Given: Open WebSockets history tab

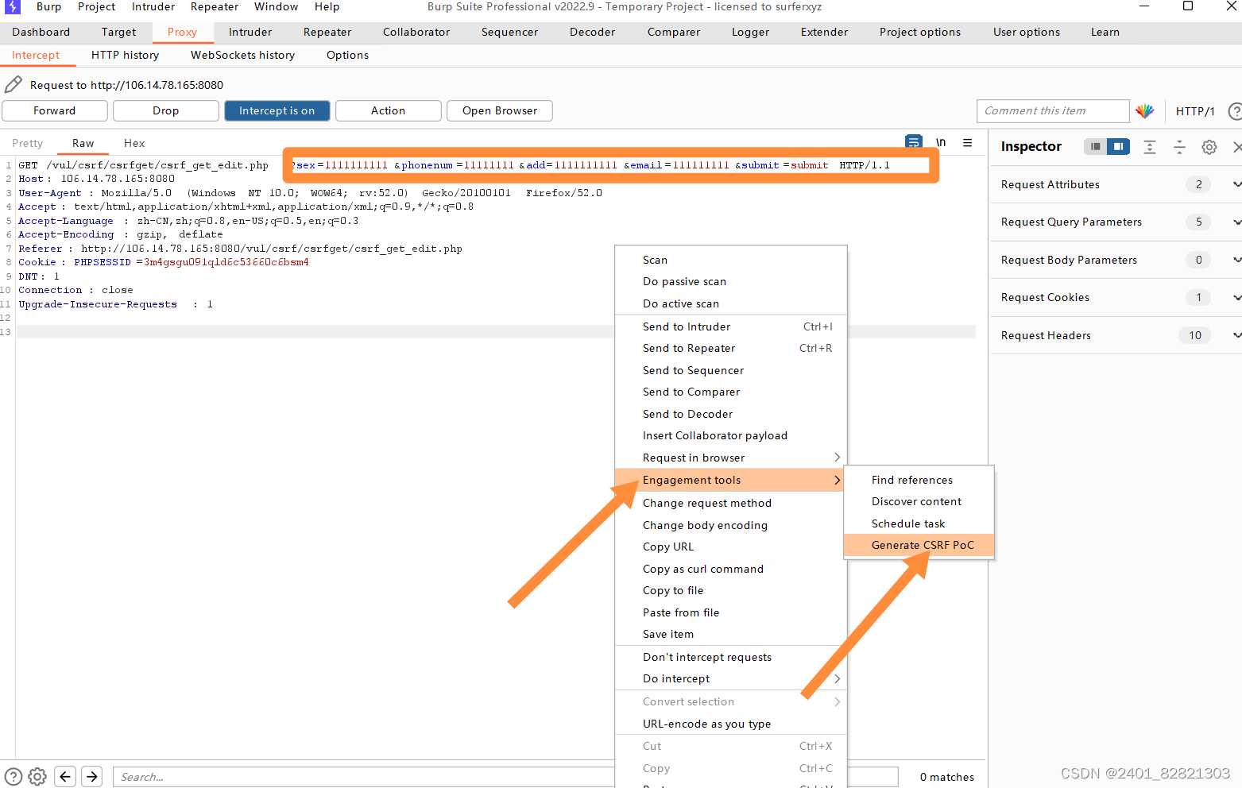Looking at the screenshot, I should [242, 55].
